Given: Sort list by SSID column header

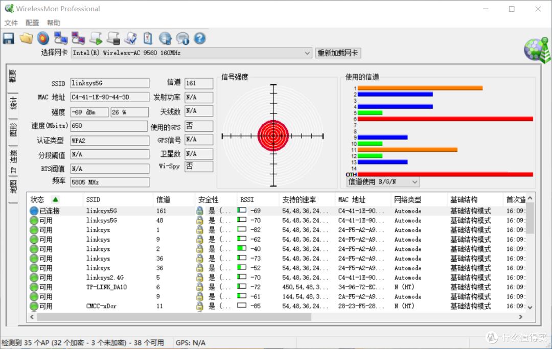Looking at the screenshot, I should tap(118, 199).
